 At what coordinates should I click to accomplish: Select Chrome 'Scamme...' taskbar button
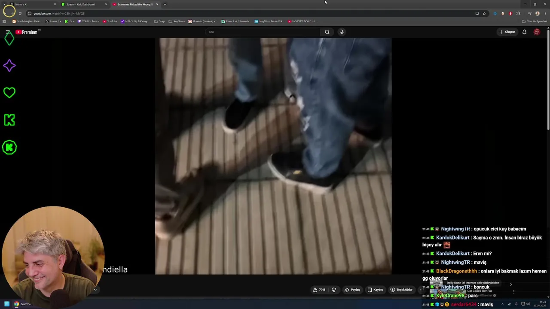click(x=24, y=304)
